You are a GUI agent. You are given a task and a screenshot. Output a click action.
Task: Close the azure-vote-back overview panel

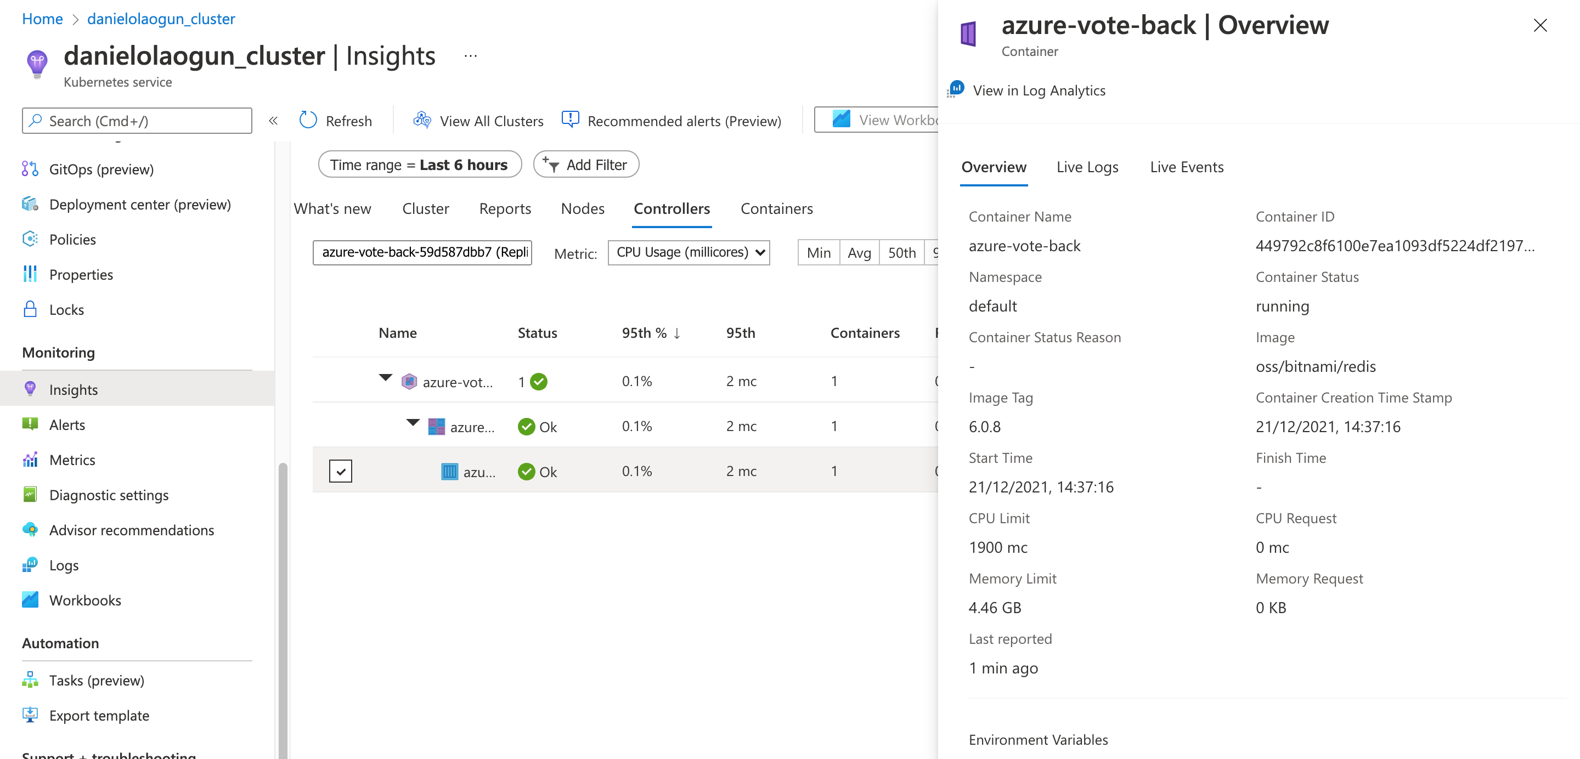(1540, 25)
